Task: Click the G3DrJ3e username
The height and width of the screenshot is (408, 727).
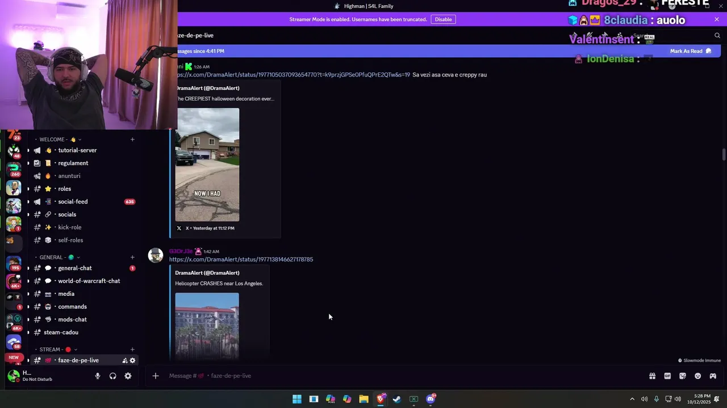Action: click(181, 251)
